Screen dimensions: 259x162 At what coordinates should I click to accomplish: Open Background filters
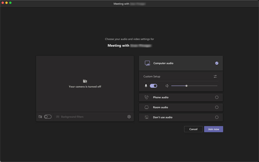pos(70,117)
